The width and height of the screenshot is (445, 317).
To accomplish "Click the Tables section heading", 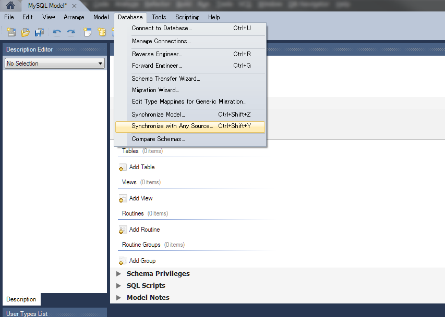I will (x=130, y=151).
